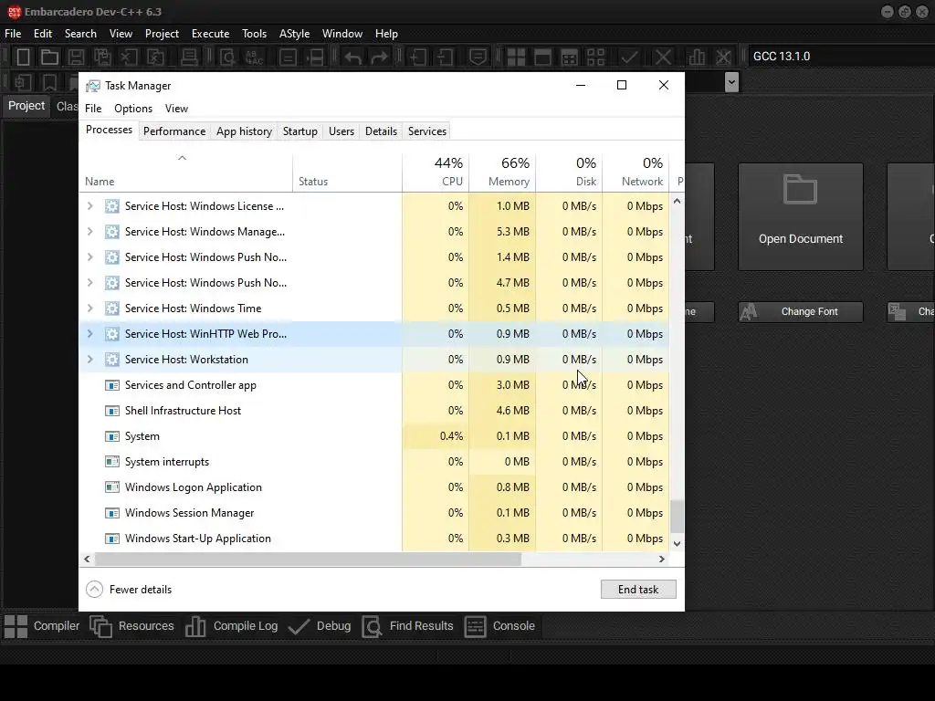Click the Profile bar-chart toolbar icon
935x701 pixels.
696,58
